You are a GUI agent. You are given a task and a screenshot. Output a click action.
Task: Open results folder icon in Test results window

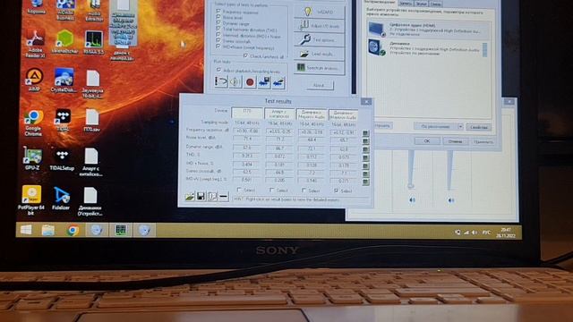(x=189, y=197)
